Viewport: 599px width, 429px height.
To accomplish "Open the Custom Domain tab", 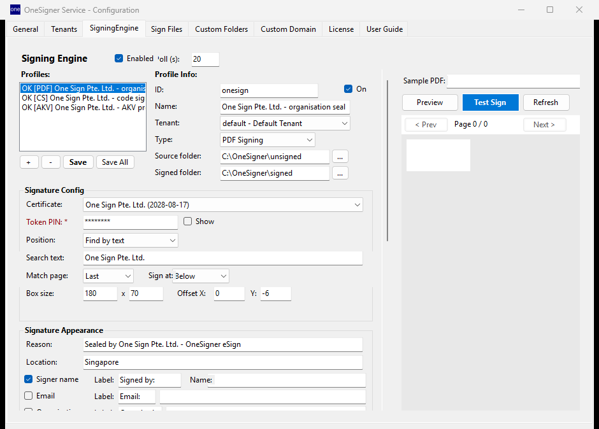I will tap(288, 29).
